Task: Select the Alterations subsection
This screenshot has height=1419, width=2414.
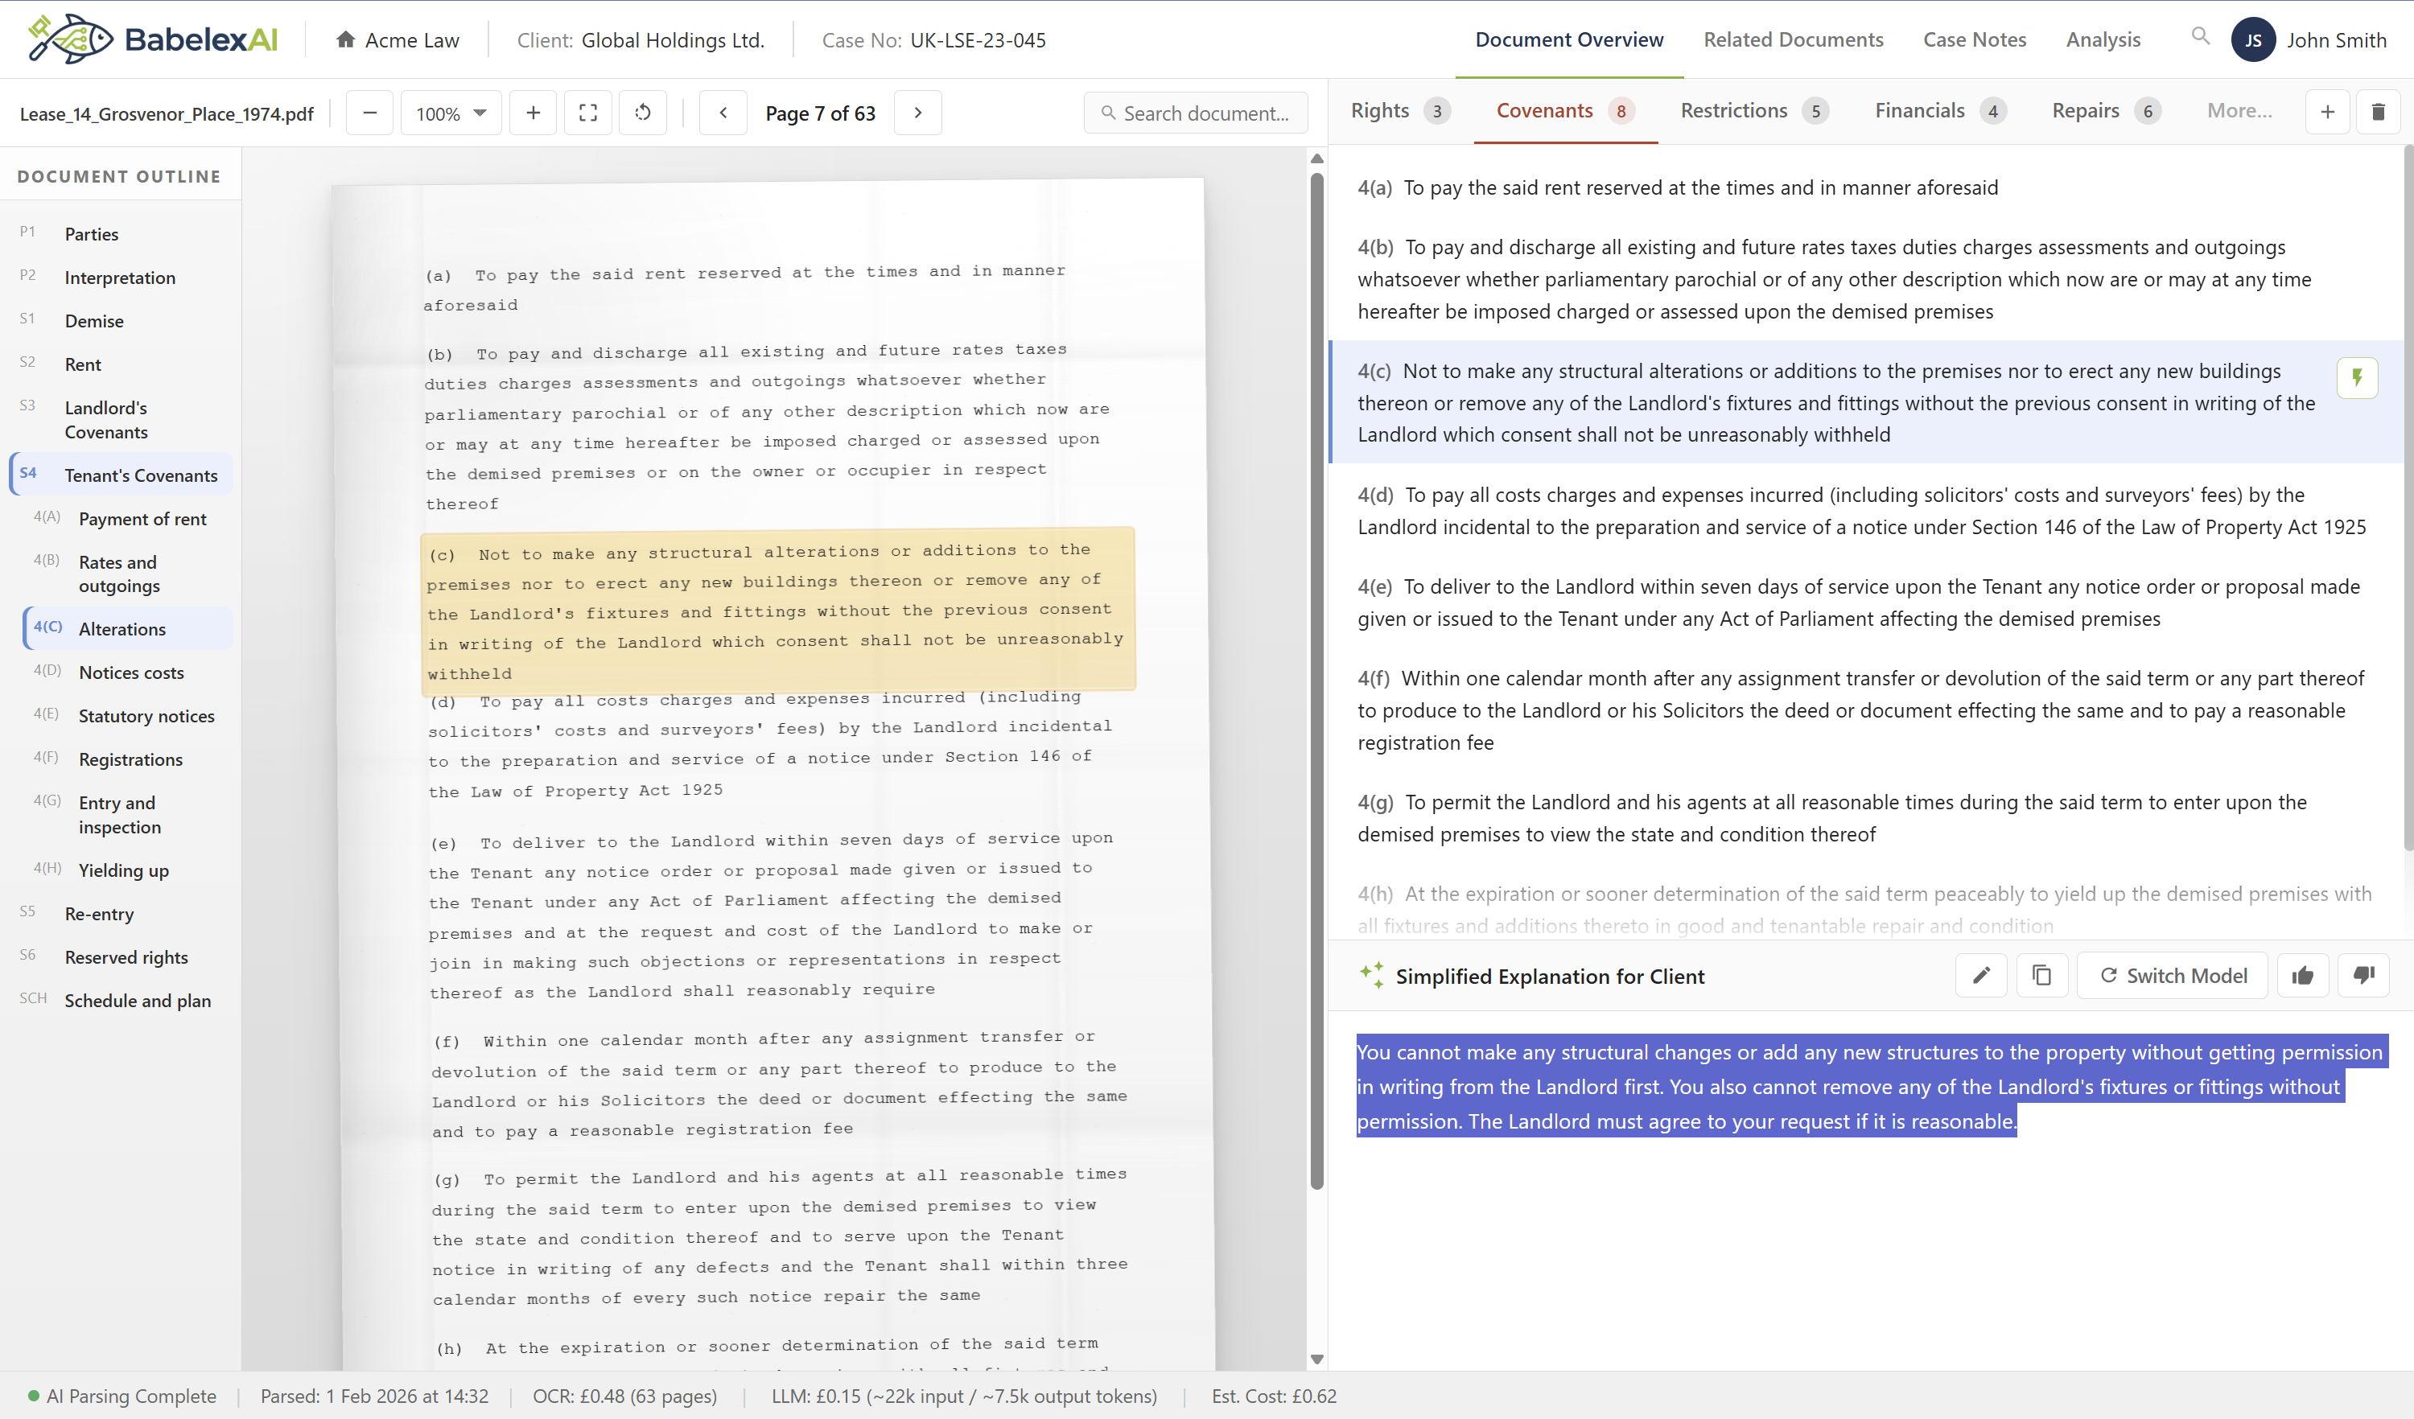Action: coord(129,628)
